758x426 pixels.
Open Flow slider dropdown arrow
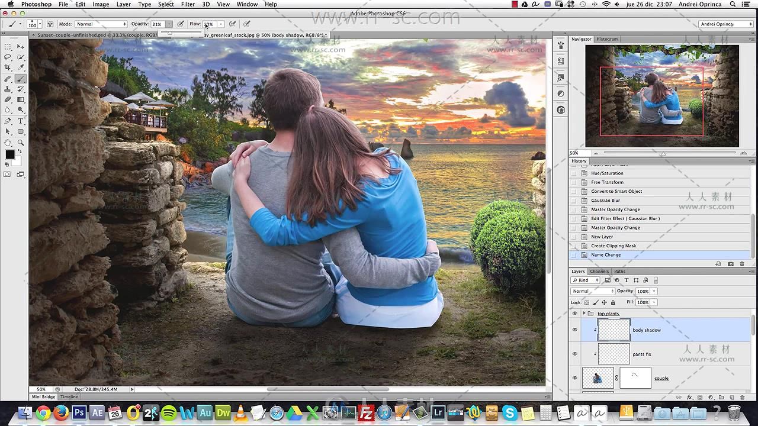tap(220, 24)
